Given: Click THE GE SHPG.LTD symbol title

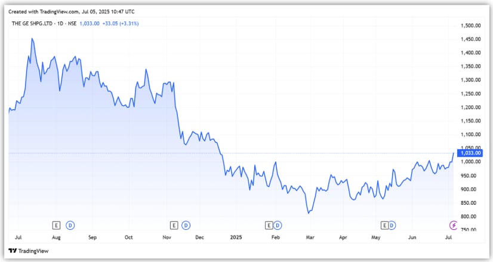Looking at the screenshot, I should click(x=34, y=23).
